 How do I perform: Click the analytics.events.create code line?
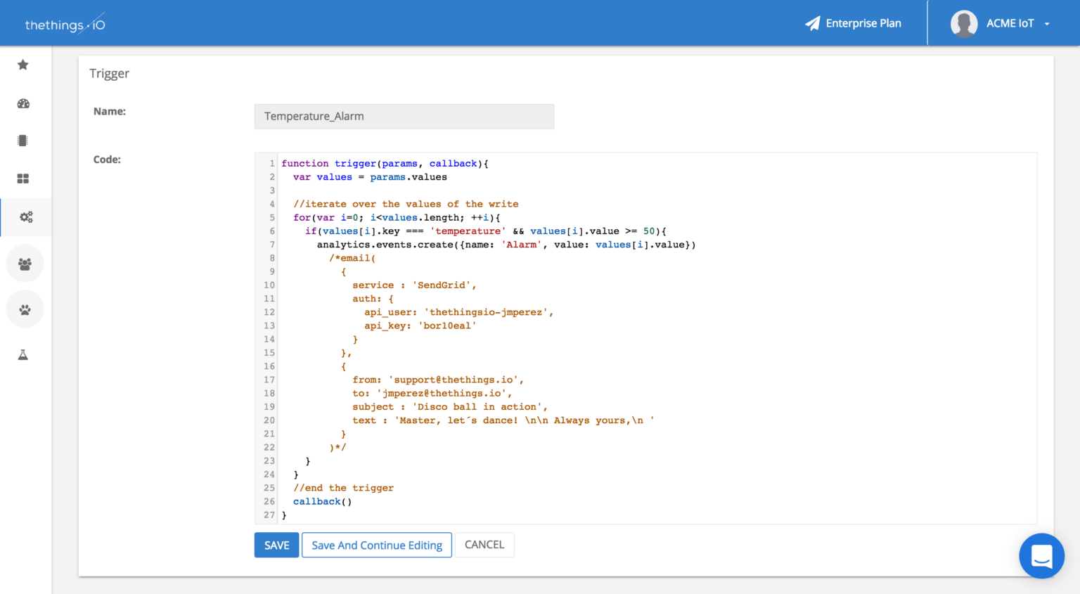pyautogui.click(x=506, y=245)
